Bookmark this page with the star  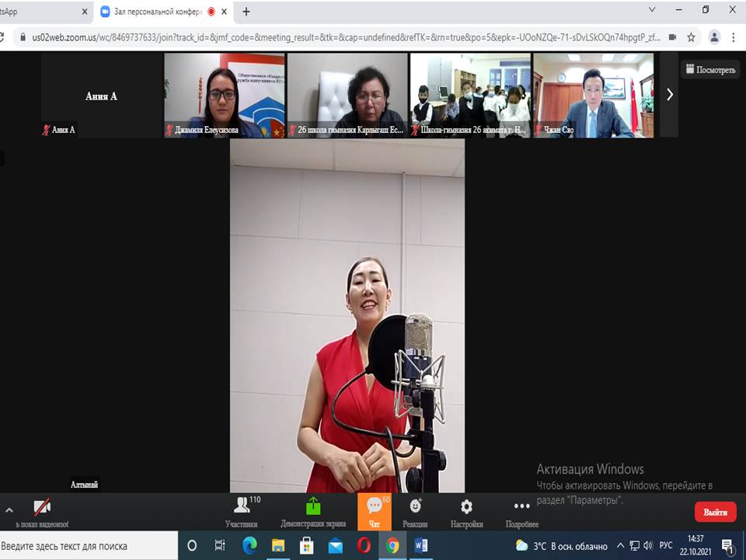tap(692, 37)
